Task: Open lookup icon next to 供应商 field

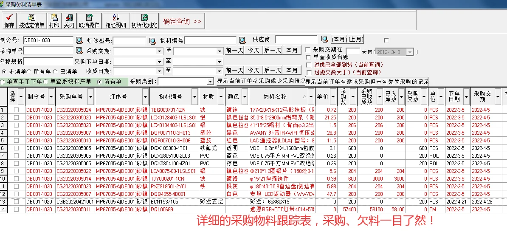Action: 325,39
